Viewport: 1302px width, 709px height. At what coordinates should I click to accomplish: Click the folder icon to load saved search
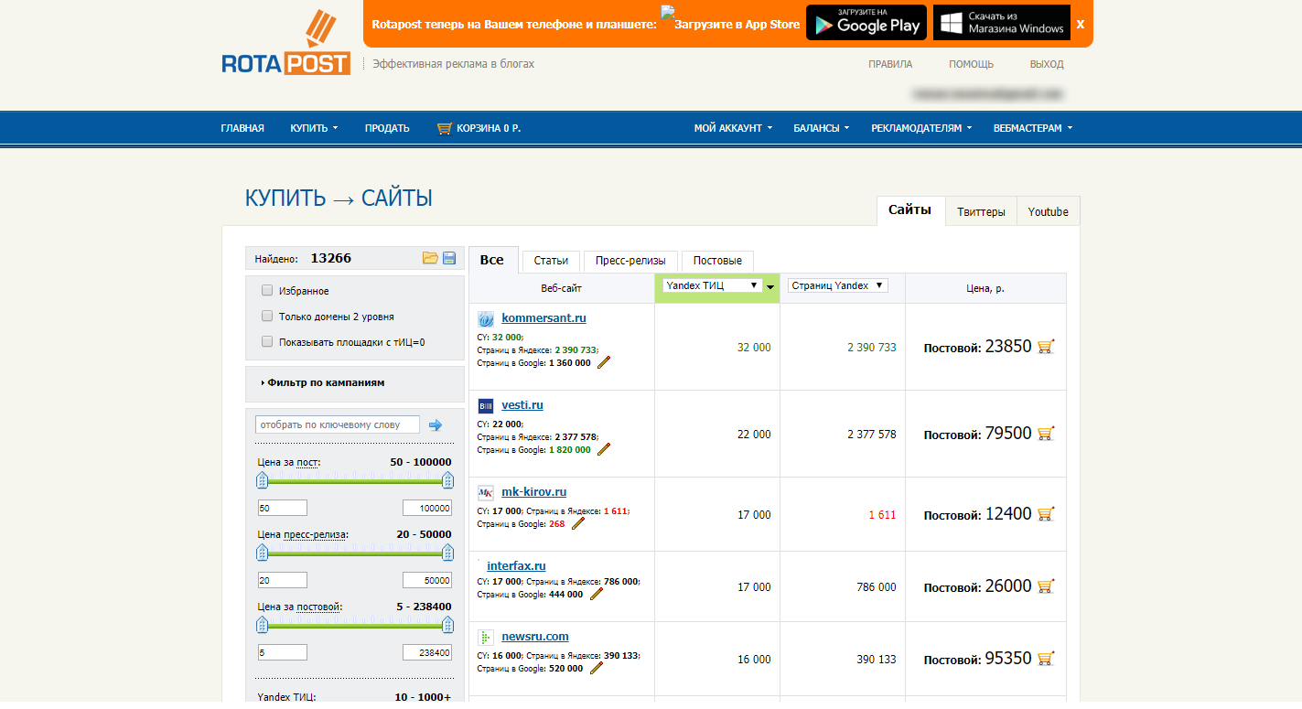(430, 259)
